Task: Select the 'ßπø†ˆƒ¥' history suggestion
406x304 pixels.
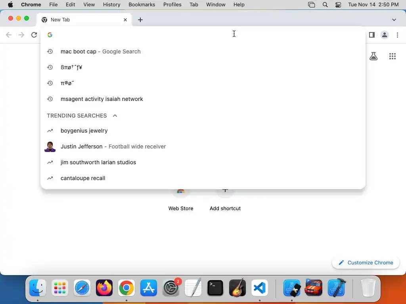Action: pyautogui.click(x=203, y=67)
